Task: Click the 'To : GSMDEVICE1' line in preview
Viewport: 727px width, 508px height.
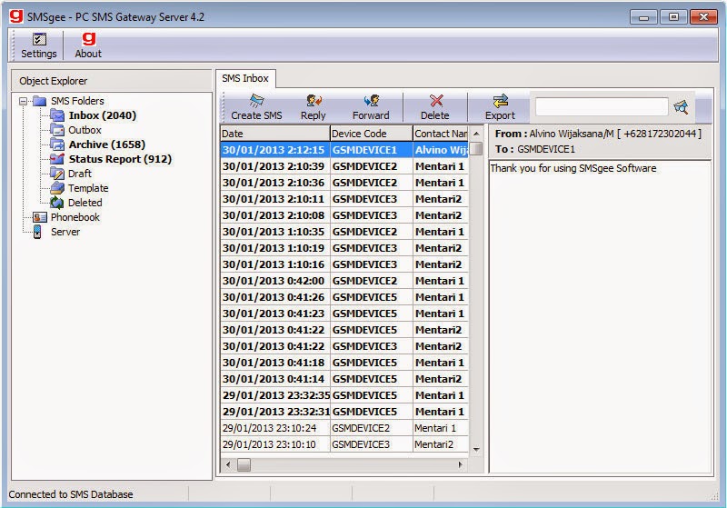Action: (534, 149)
